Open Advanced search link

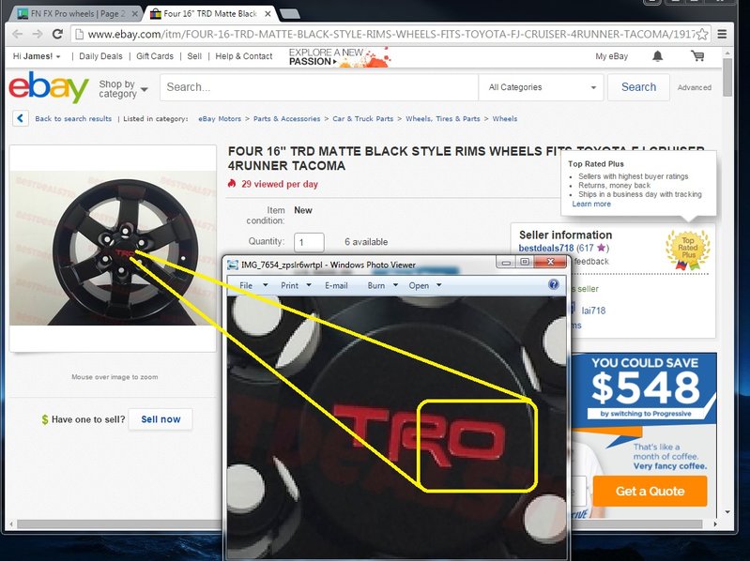695,87
